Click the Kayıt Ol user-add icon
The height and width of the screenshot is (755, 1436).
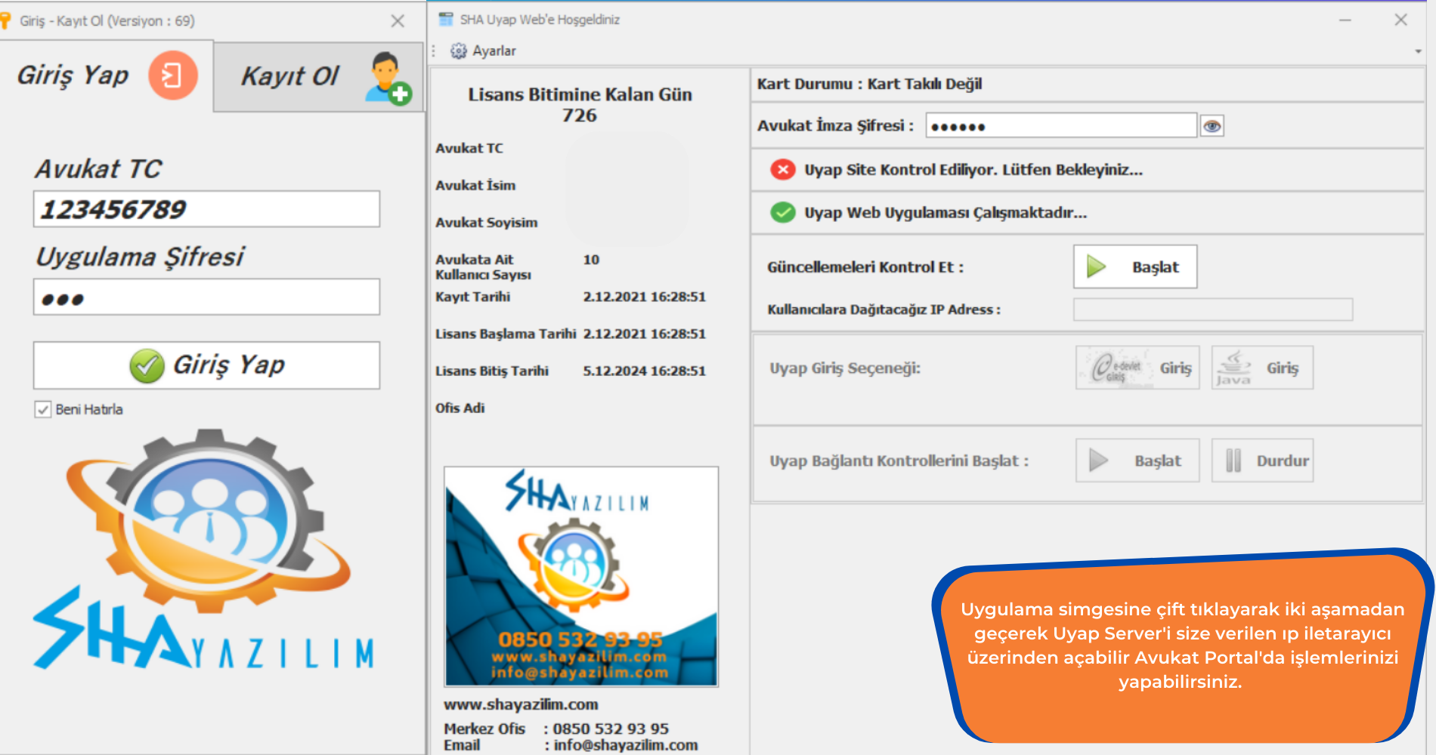pos(388,78)
